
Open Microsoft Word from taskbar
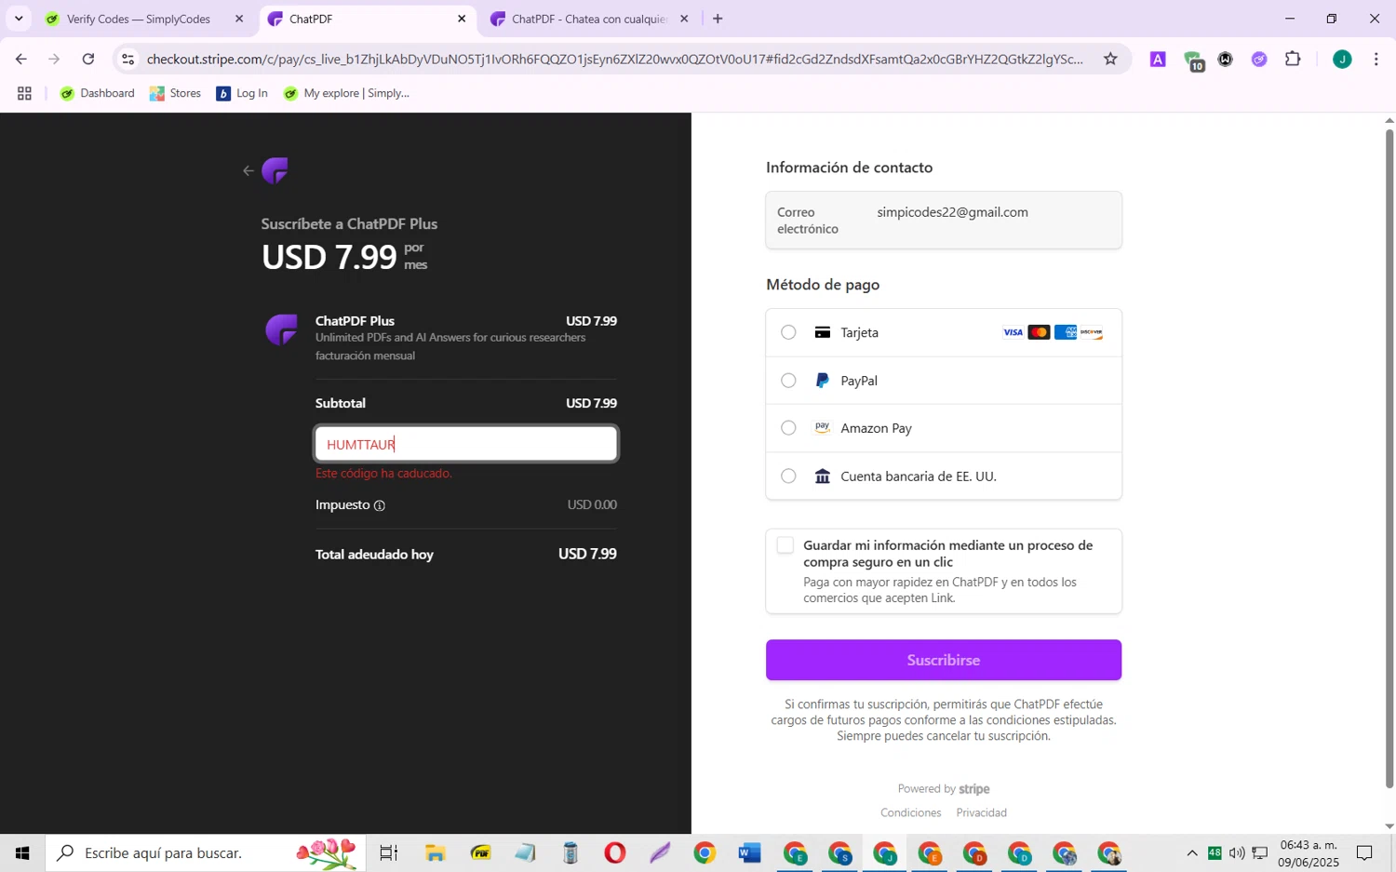click(x=749, y=852)
